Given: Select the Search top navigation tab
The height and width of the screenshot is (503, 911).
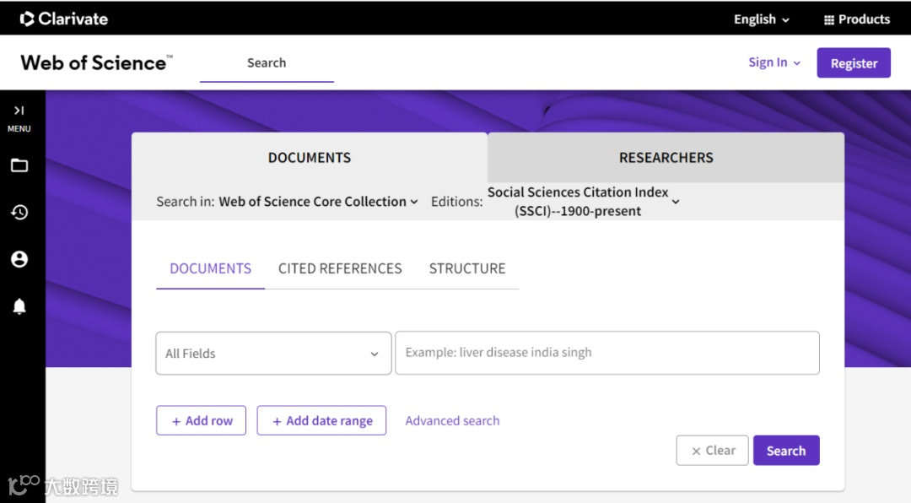Looking at the screenshot, I should click(x=267, y=62).
